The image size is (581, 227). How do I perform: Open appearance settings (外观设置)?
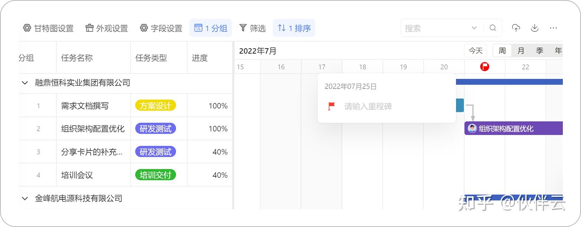tap(107, 28)
